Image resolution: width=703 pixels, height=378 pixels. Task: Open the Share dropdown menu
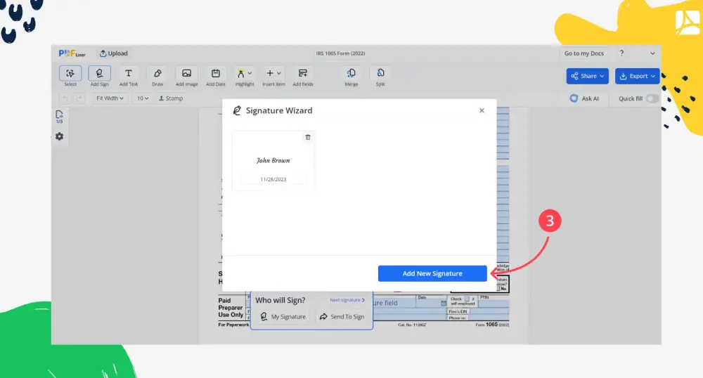(588, 76)
